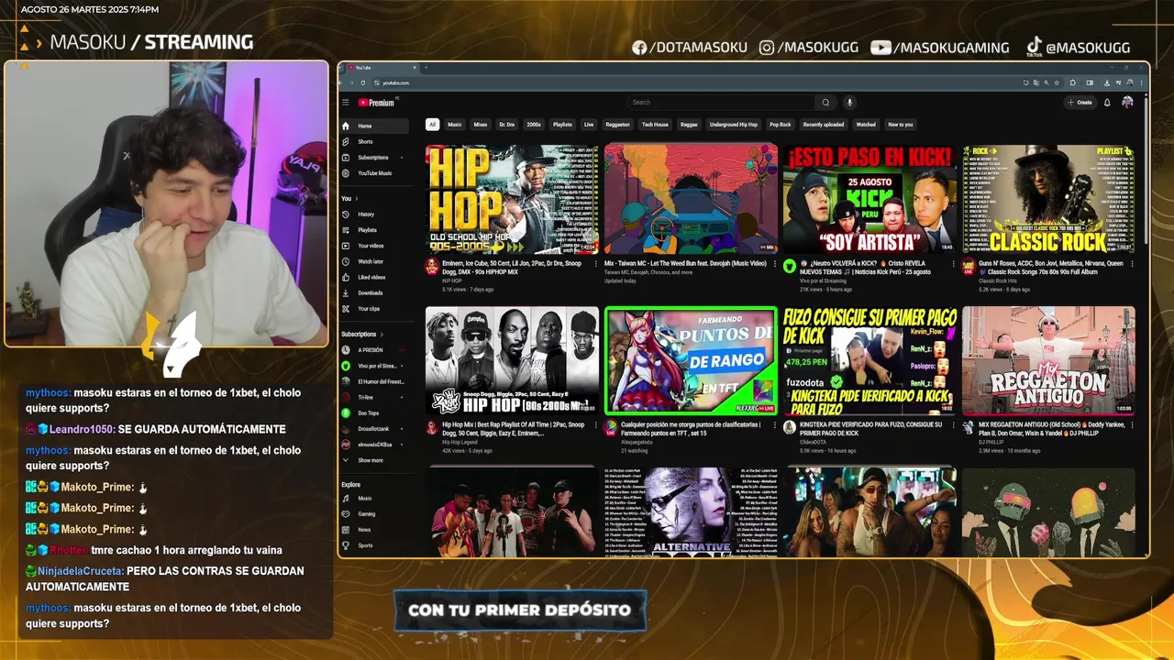The height and width of the screenshot is (660, 1174).
Task: Open Subscriptions in sidebar
Action: [374, 158]
